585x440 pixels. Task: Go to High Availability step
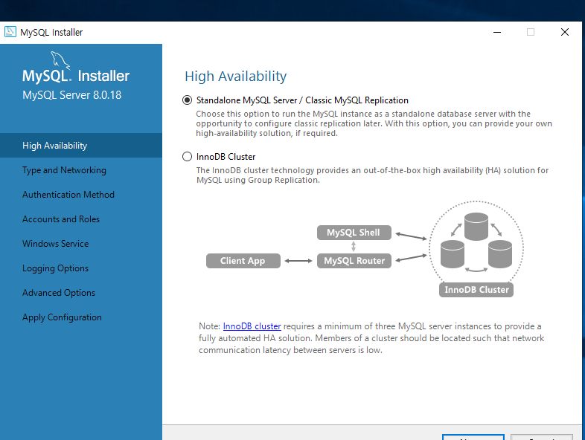point(81,145)
